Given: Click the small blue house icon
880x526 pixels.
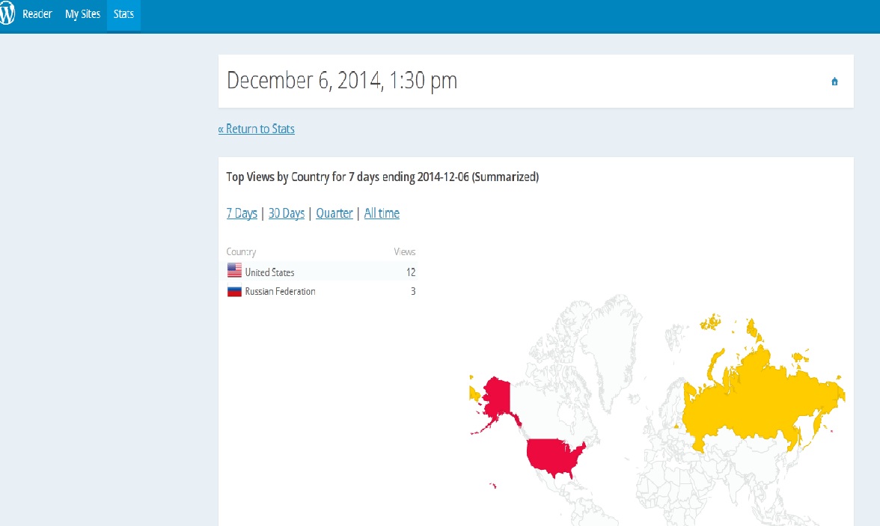Looking at the screenshot, I should (834, 82).
